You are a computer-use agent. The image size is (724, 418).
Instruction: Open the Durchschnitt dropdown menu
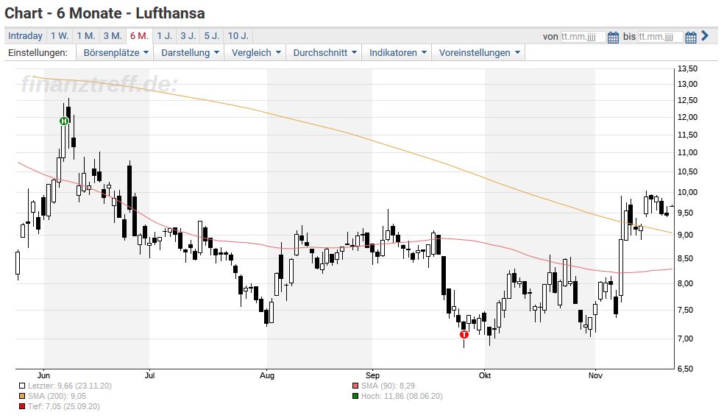pos(324,53)
